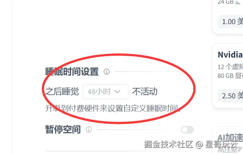Screen dimensions: 243x154
Task: Click the 之后睡觉 label
Action: coord(62,91)
